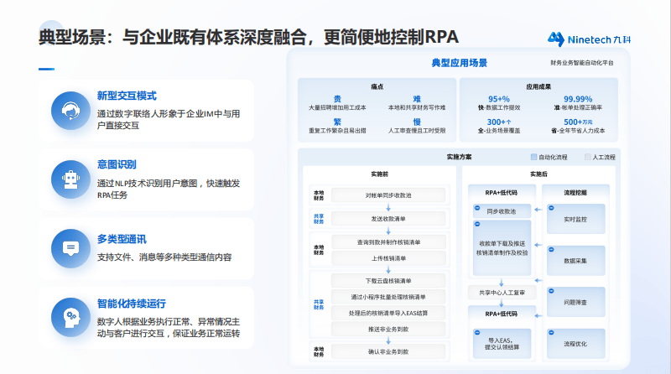This screenshot has width=671, height=374.
Task: Click the 大量招聘增加用工成本 description
Action: (337, 108)
